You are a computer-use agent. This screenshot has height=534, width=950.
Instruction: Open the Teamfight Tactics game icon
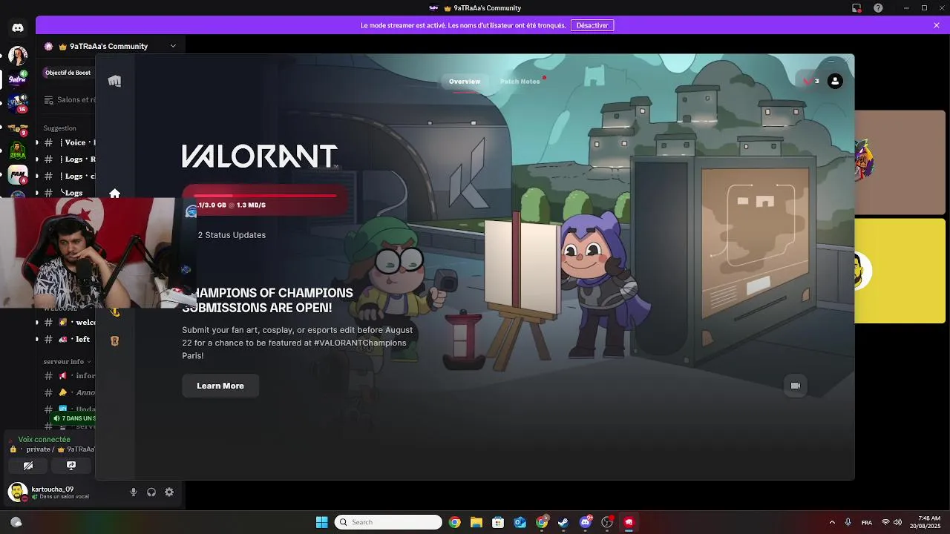coord(114,311)
